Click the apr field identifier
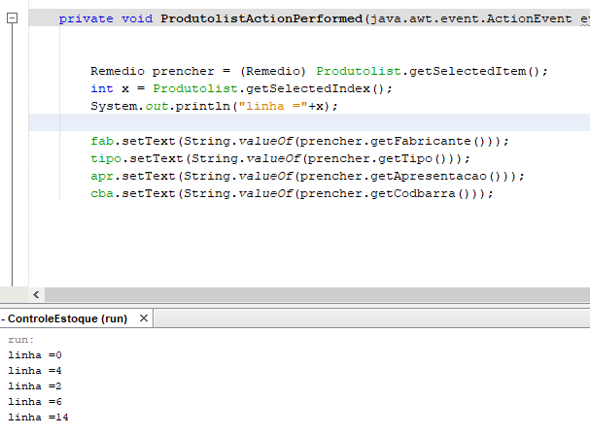The width and height of the screenshot is (590, 435). coord(102,176)
